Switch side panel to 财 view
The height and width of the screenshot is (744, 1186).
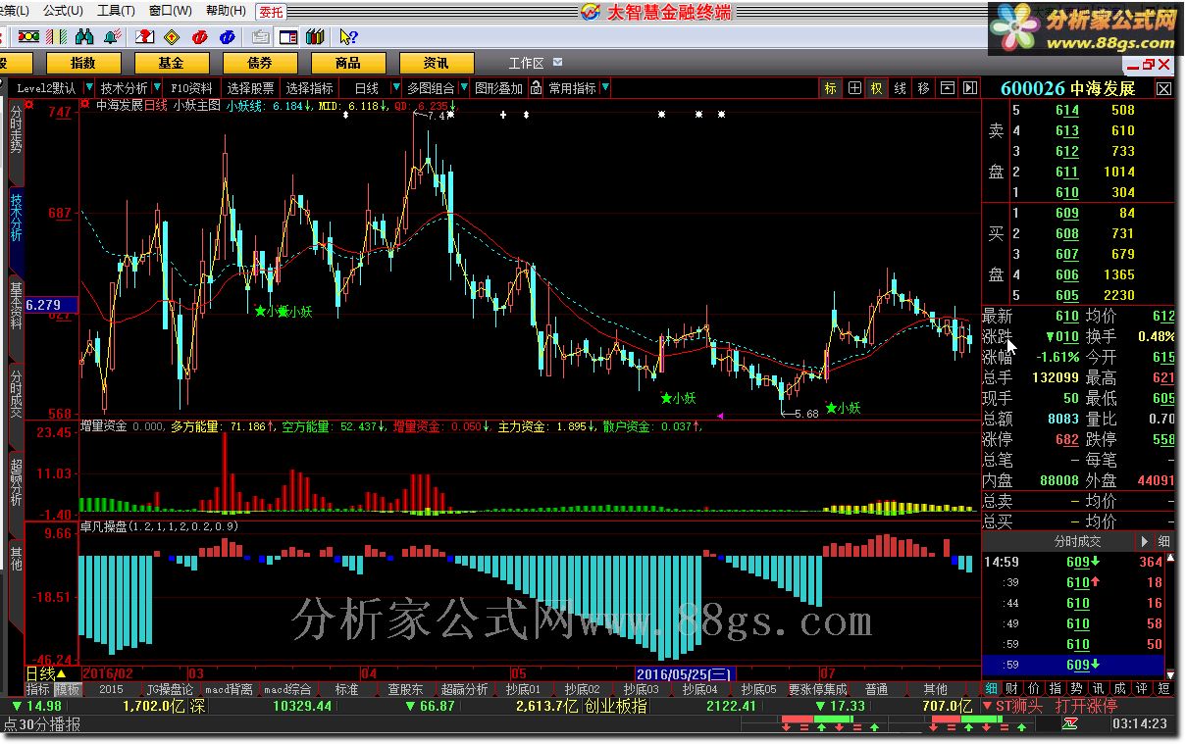click(1010, 689)
